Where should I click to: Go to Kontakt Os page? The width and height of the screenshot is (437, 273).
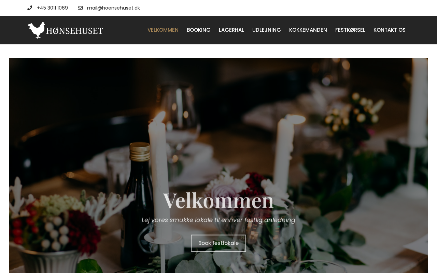390,30
